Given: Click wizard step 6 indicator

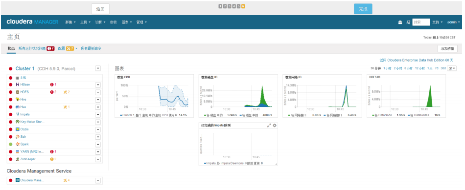Looking at the screenshot, I should (243, 6).
